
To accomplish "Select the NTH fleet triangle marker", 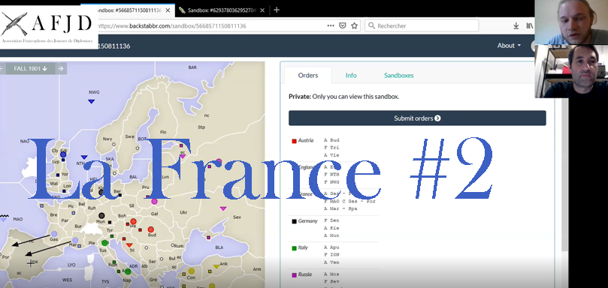I will 84,157.
